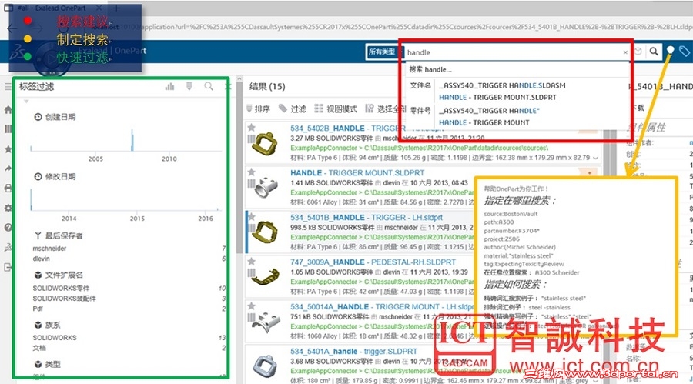This screenshot has width=693, height=384.
Task: Star the 534_50014A_HANDLE - TRIGGER MOUNT - LH result
Action: 252,306
